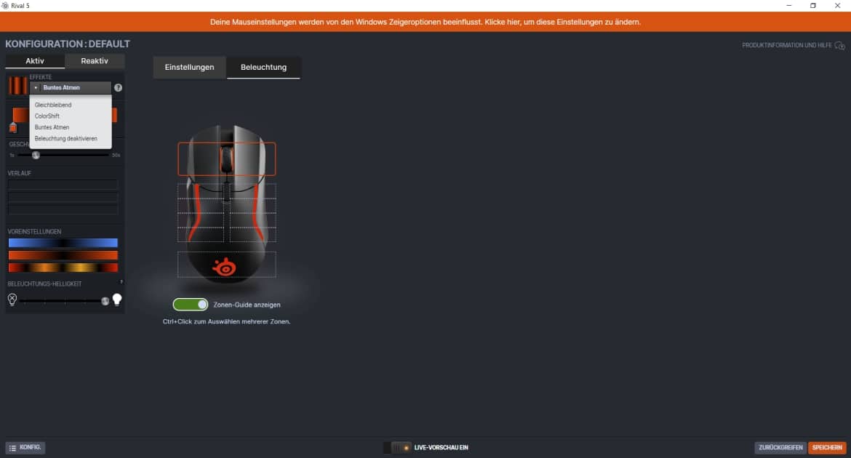Open Produktinformation und Hilfe icon
Screen dimensions: 851x458
[x=840, y=46]
